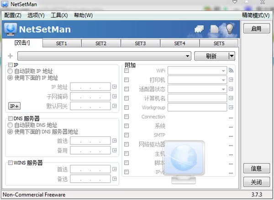Click the 计算机名 input field
The image size is (274, 200).
click(x=197, y=98)
